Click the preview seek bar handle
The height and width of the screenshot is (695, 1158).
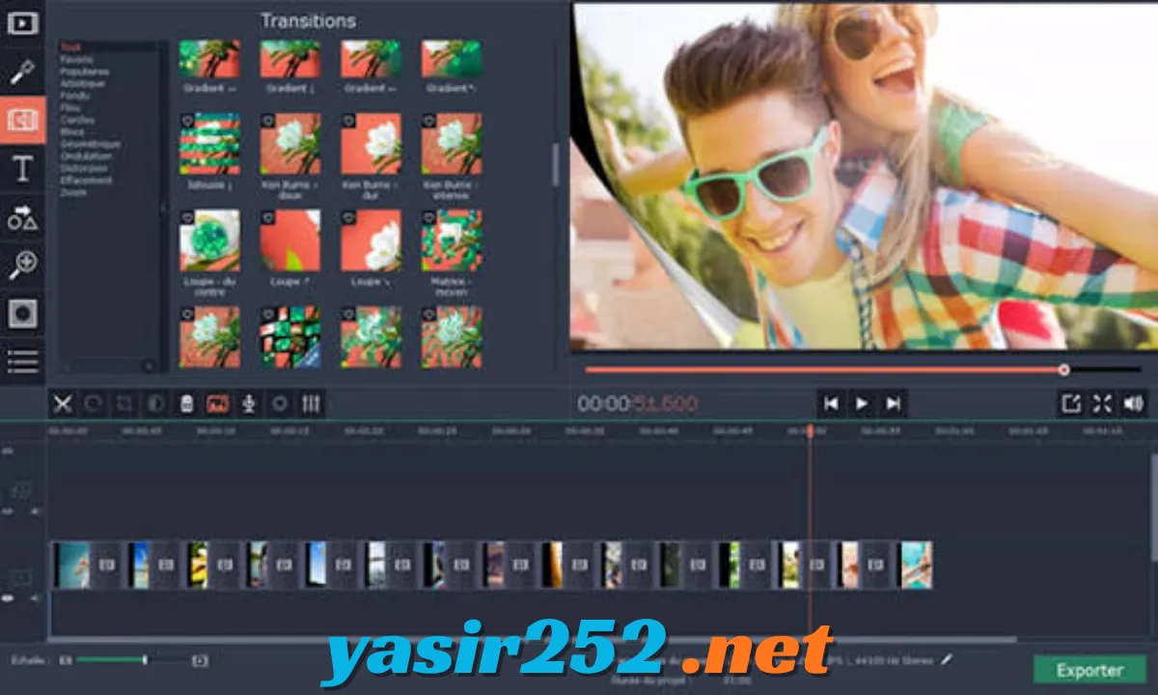pos(1063,370)
